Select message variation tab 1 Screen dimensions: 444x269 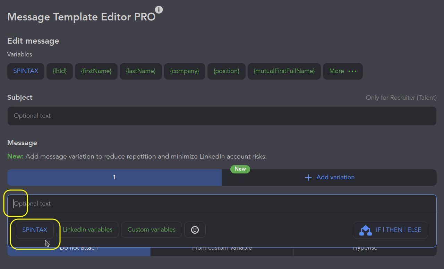point(114,178)
